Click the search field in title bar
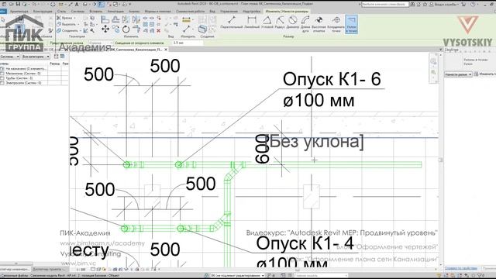The height and width of the screenshot is (279, 496). pyautogui.click(x=385, y=5)
